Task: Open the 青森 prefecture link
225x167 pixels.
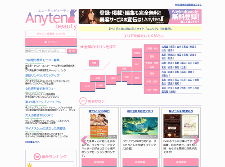Action: (172, 47)
